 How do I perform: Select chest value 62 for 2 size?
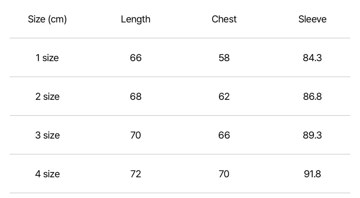[x=224, y=97]
